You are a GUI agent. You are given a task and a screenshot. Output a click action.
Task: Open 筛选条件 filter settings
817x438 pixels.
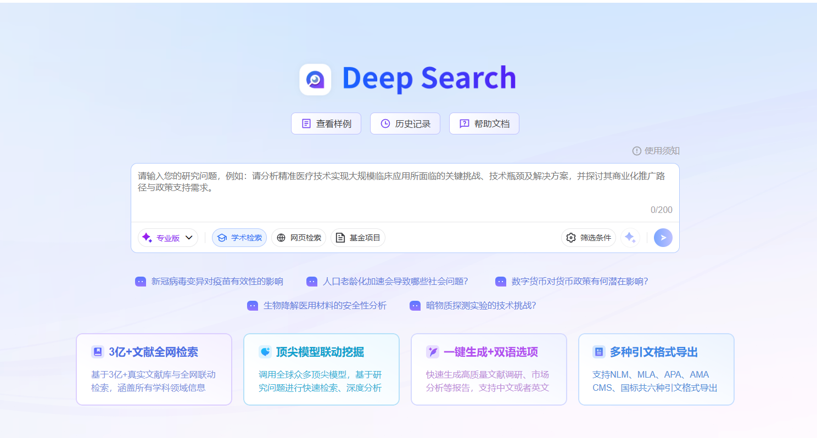(x=589, y=238)
